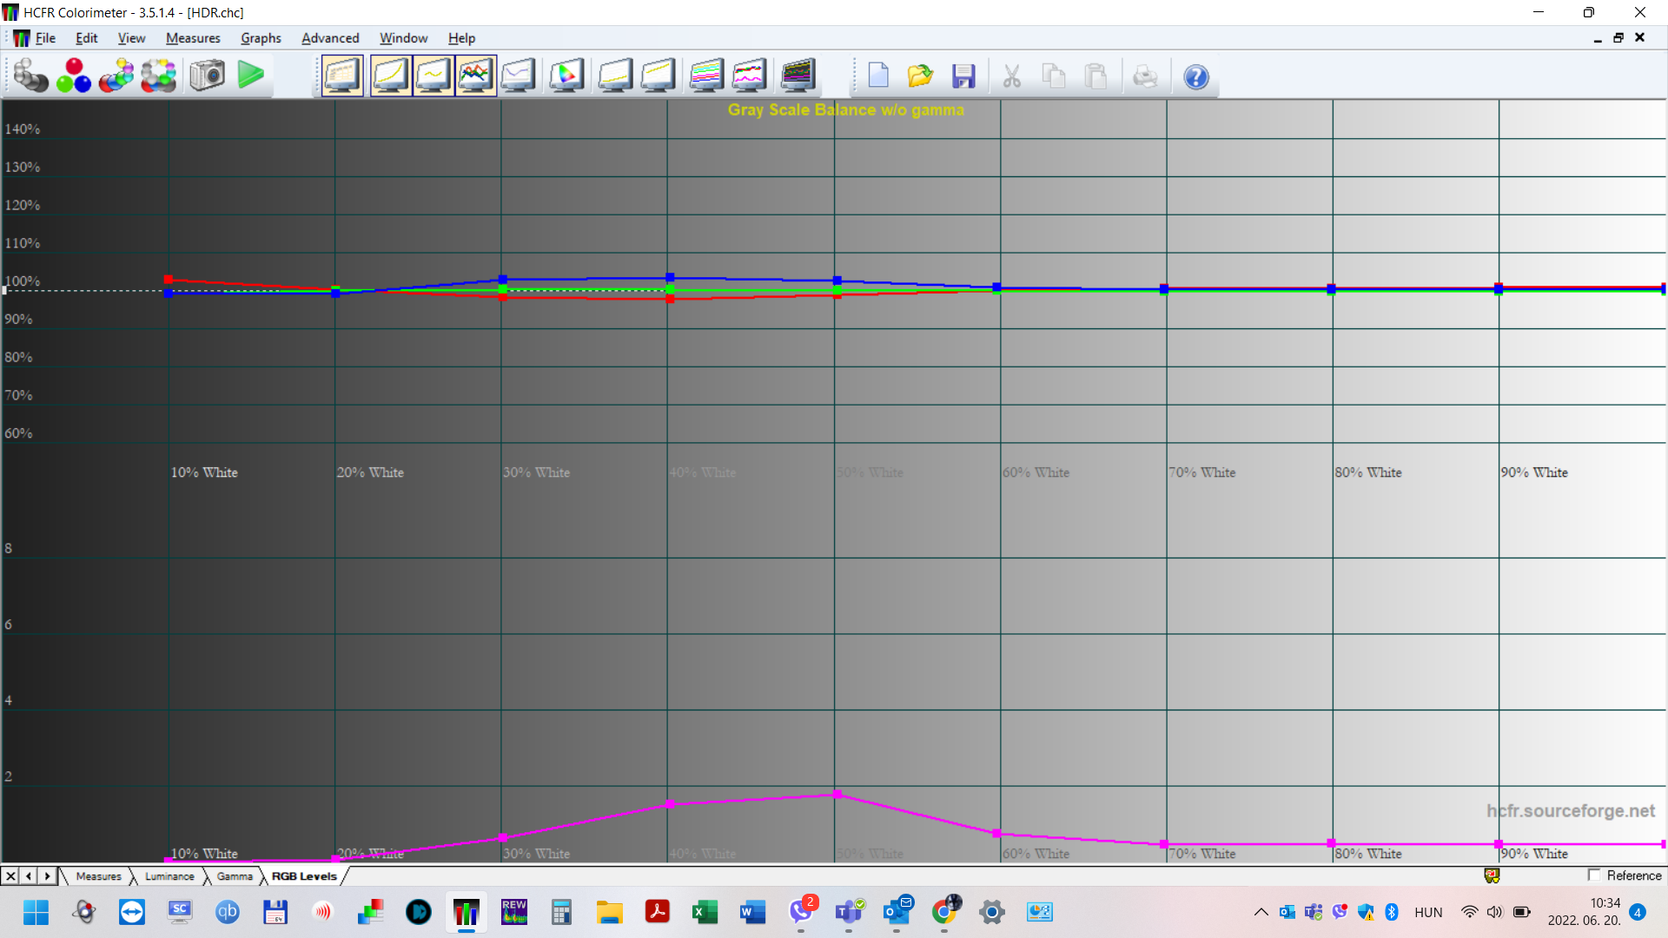Expand the Advanced menu

(330, 38)
